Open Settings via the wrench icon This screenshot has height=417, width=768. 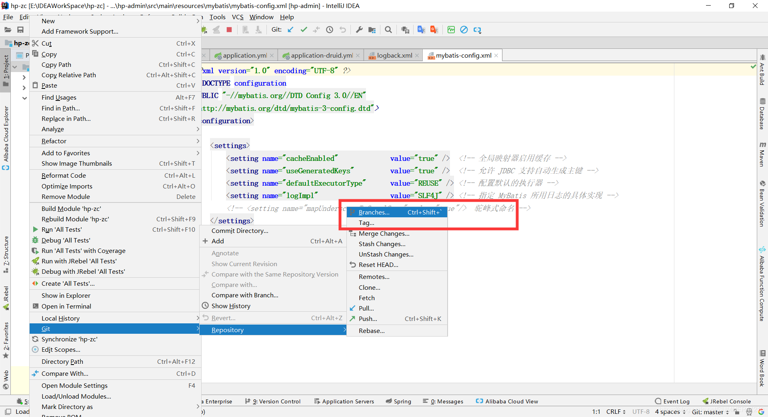(359, 30)
